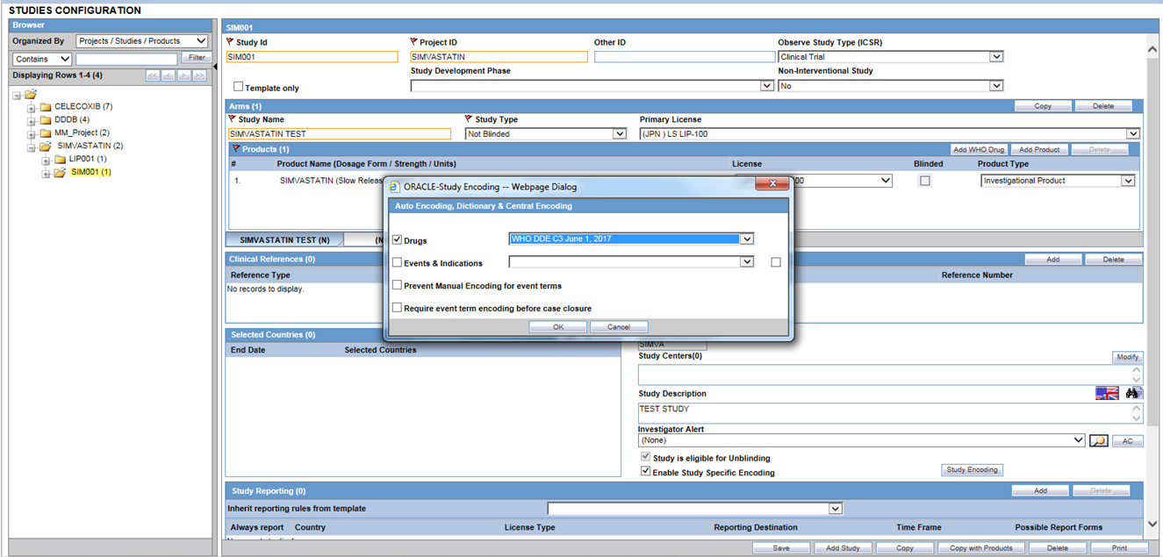Click the Filter button in Browser
1163x557 pixels.
[197, 58]
